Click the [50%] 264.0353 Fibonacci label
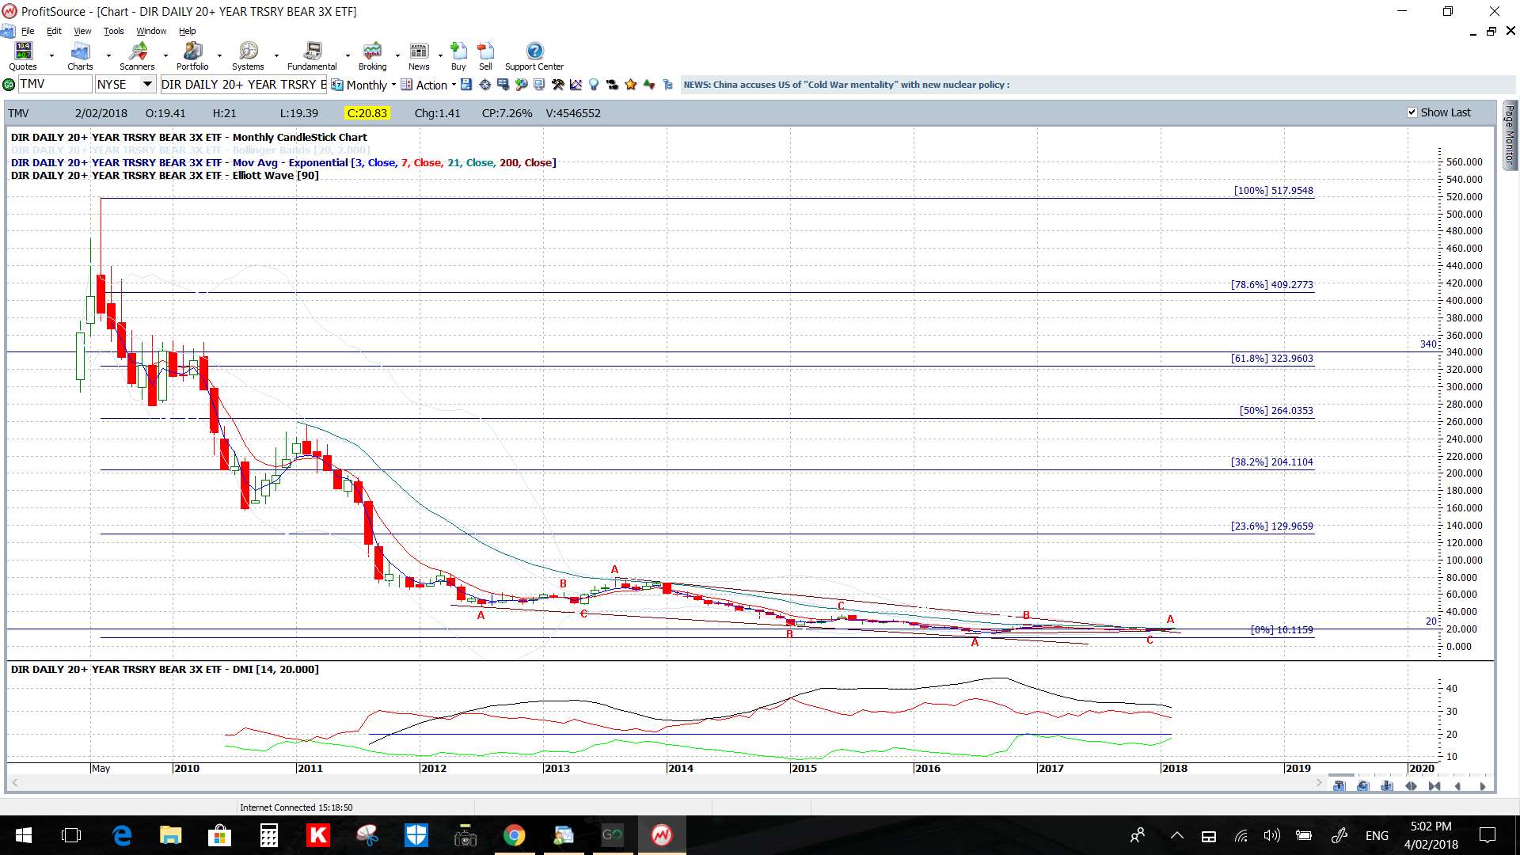 point(1276,411)
